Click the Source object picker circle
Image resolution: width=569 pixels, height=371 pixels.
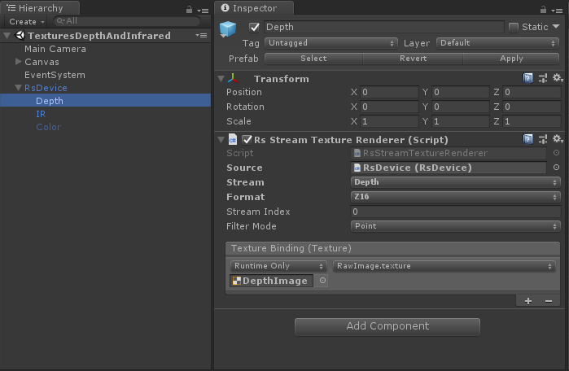click(x=556, y=168)
